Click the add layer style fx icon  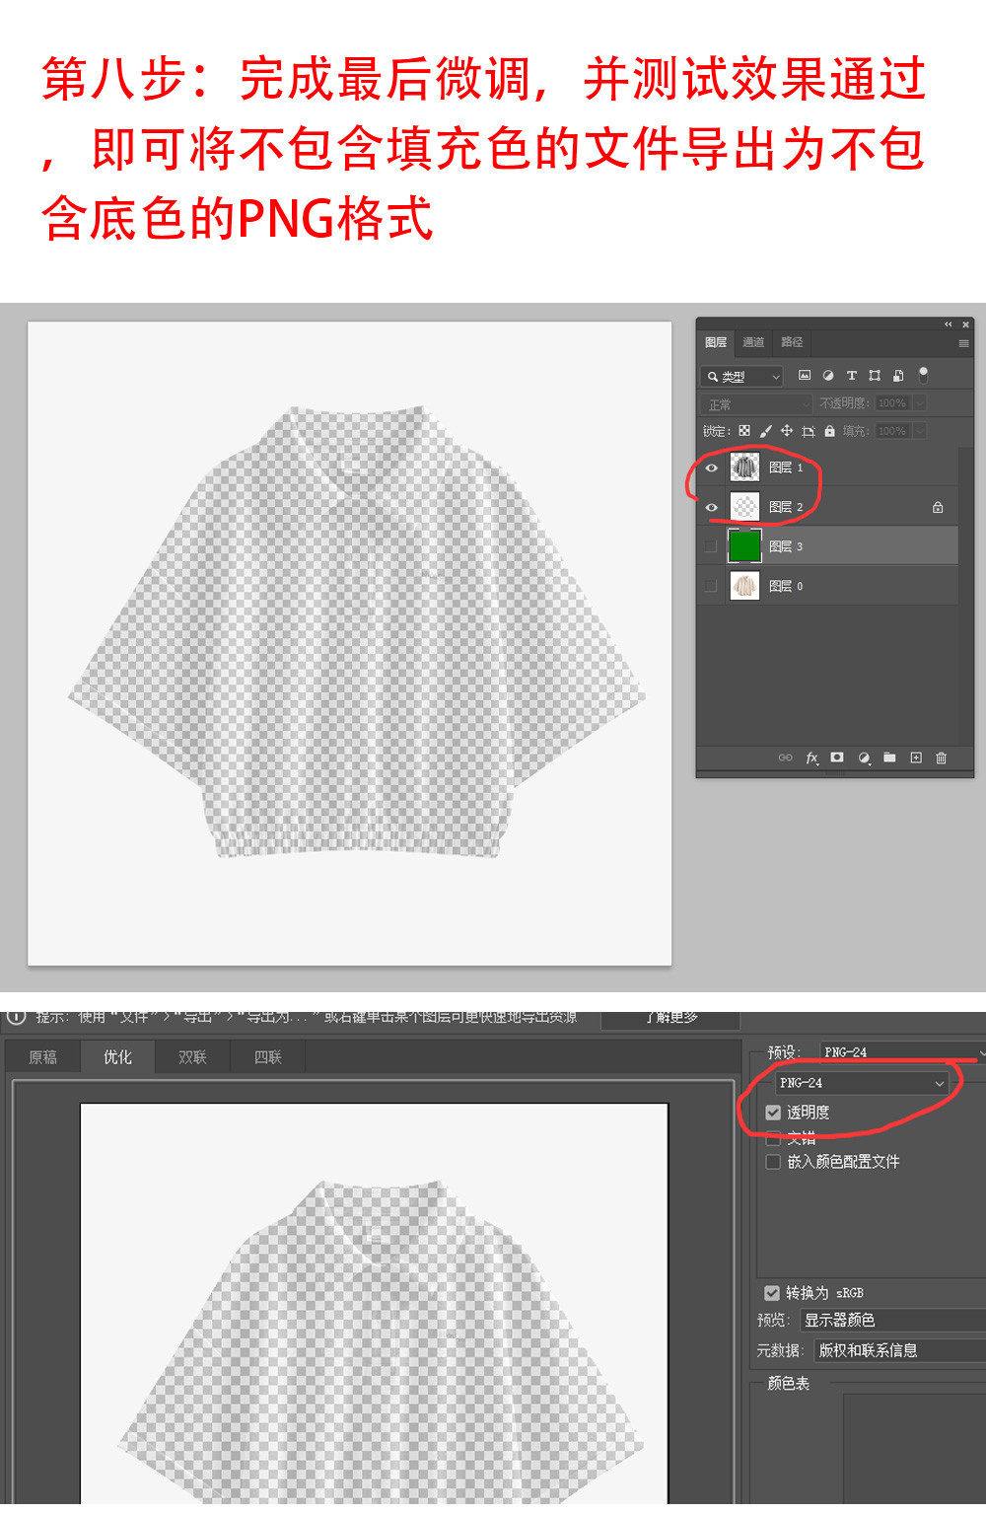(x=812, y=757)
